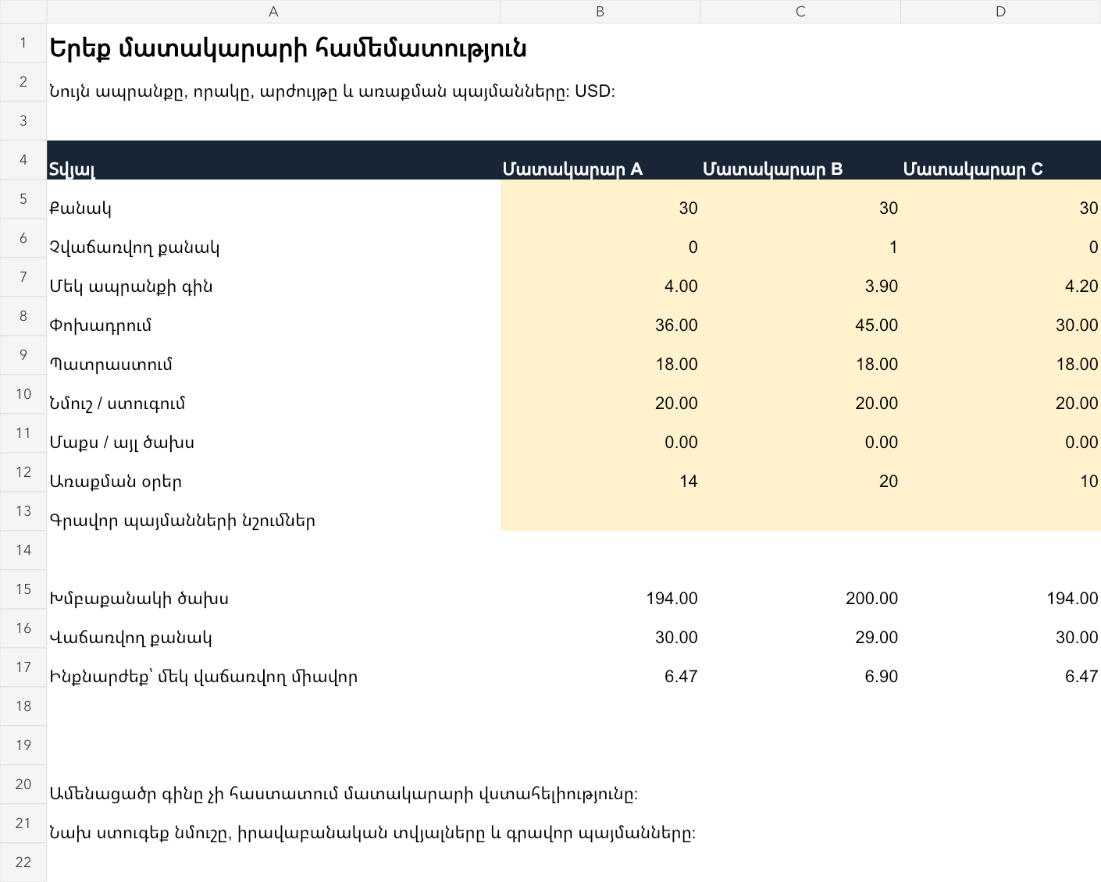Select Փոխադրում value 36.00
The width and height of the screenshot is (1101, 882).
click(x=600, y=316)
